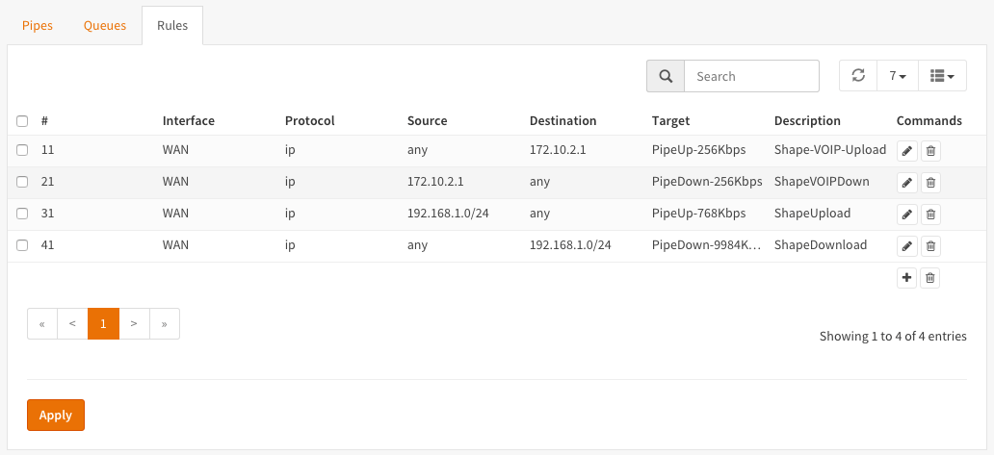
Task: Delete the ShapeUpload rule via trash icon
Action: pyautogui.click(x=930, y=215)
